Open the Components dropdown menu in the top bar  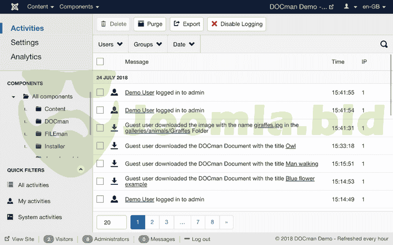[x=79, y=7]
